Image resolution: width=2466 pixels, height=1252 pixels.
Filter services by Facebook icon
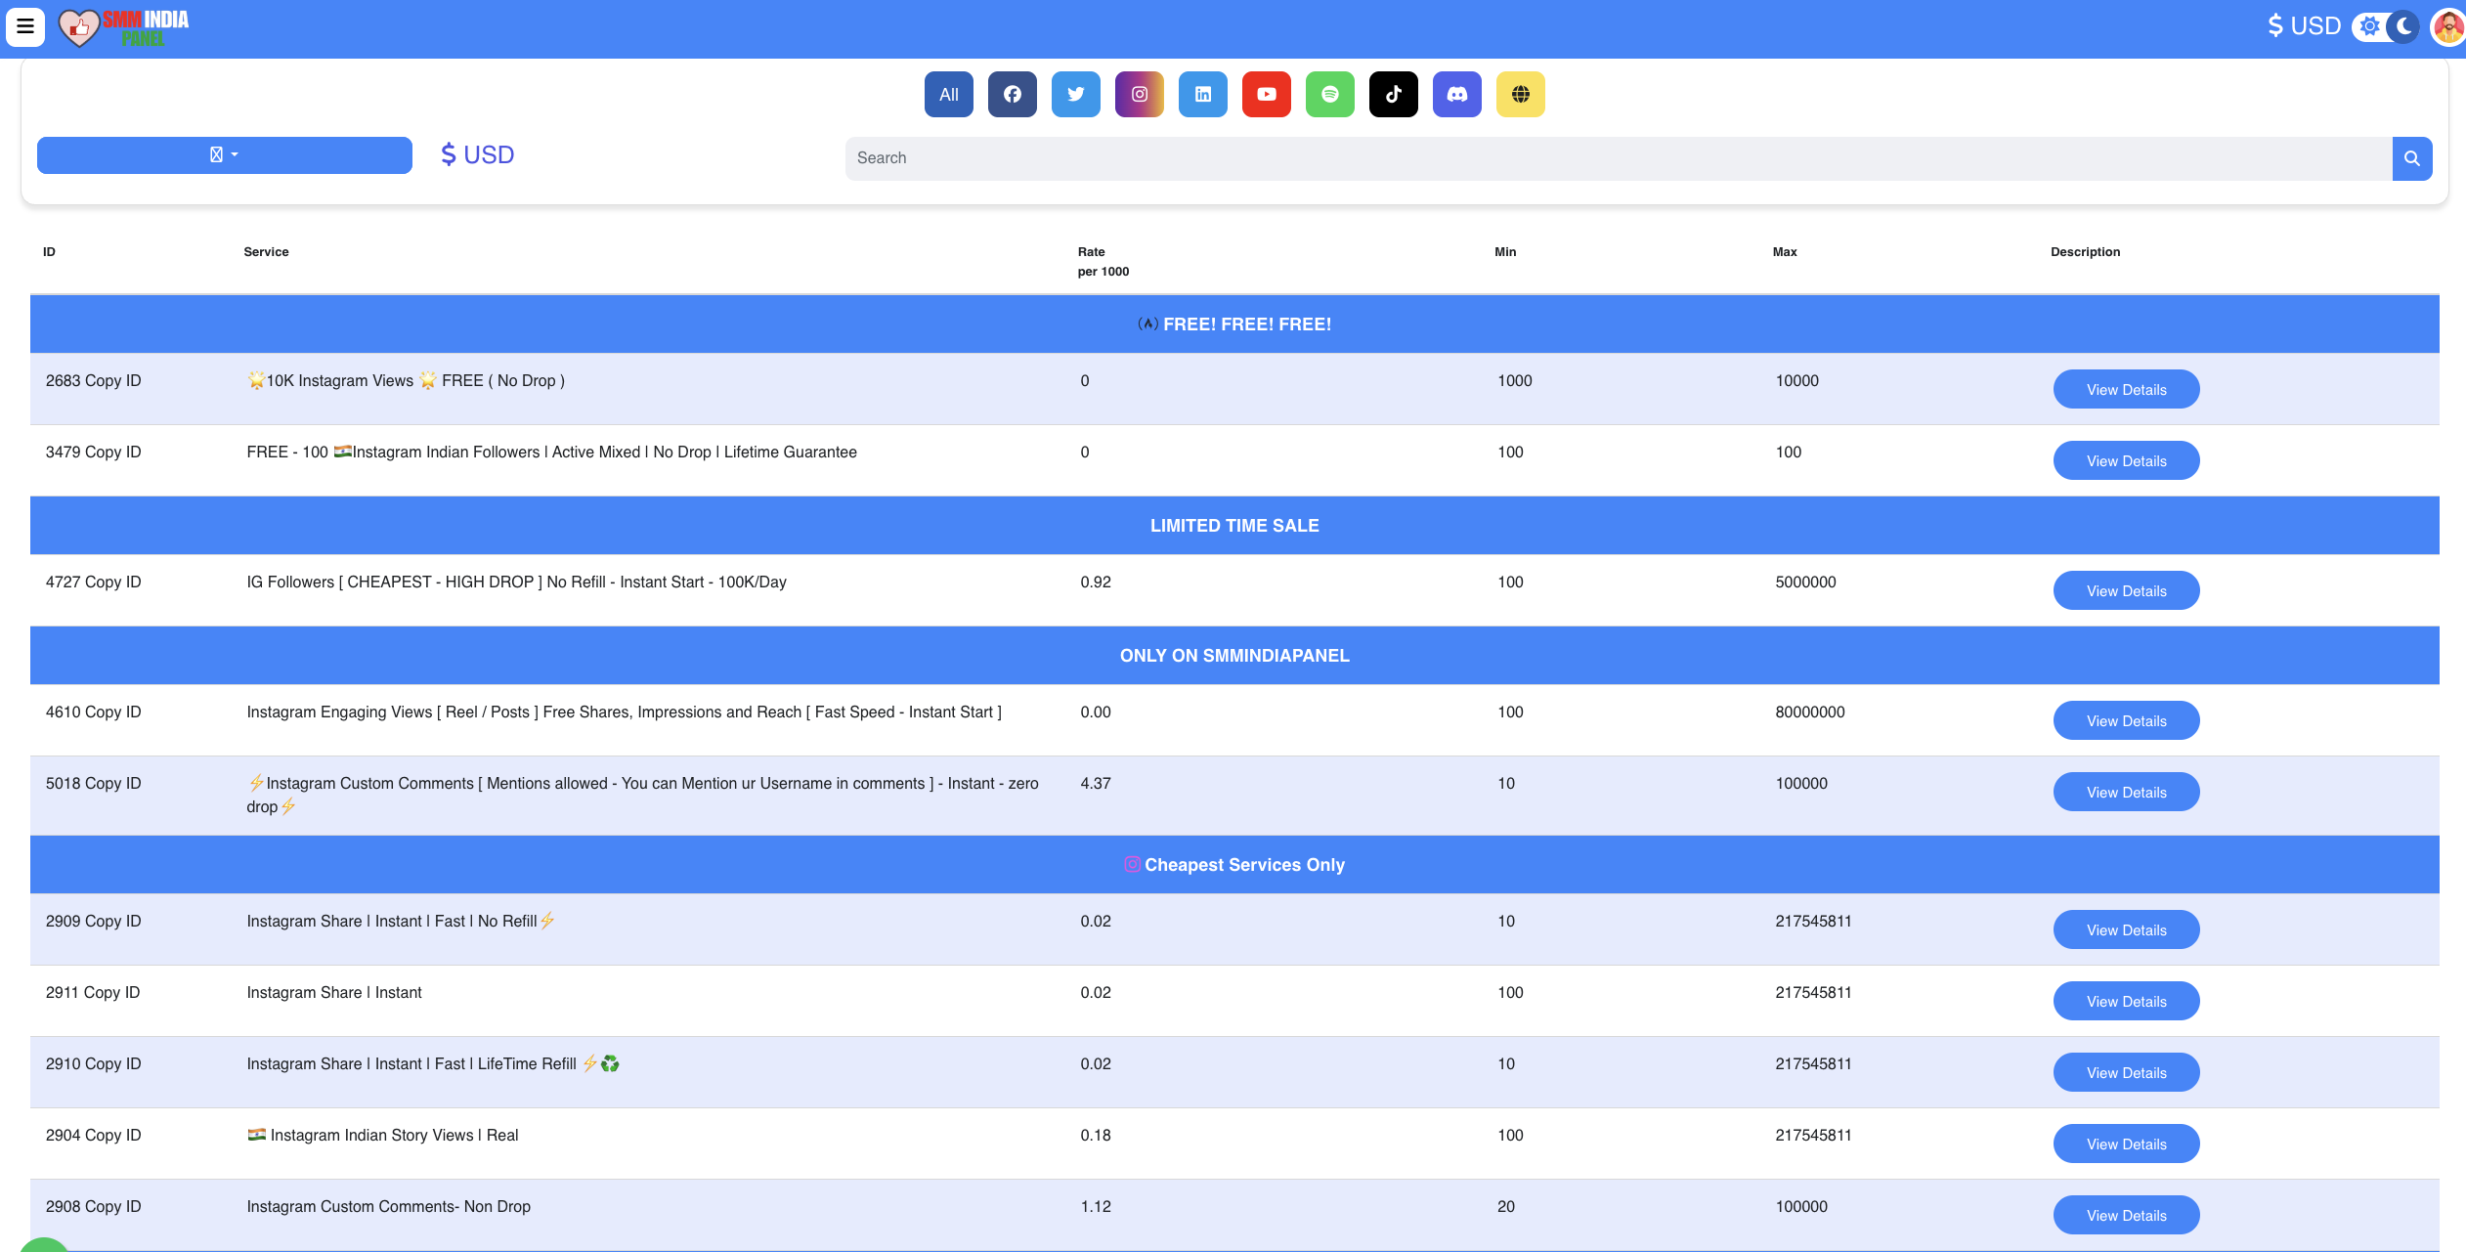(1012, 95)
